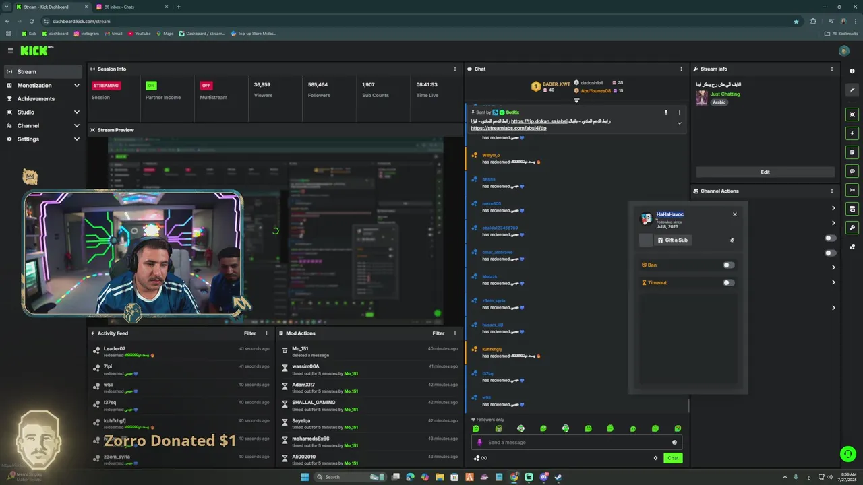This screenshot has width=863, height=485.
Task: Close the HaHaHavoc user card
Action: point(735,214)
